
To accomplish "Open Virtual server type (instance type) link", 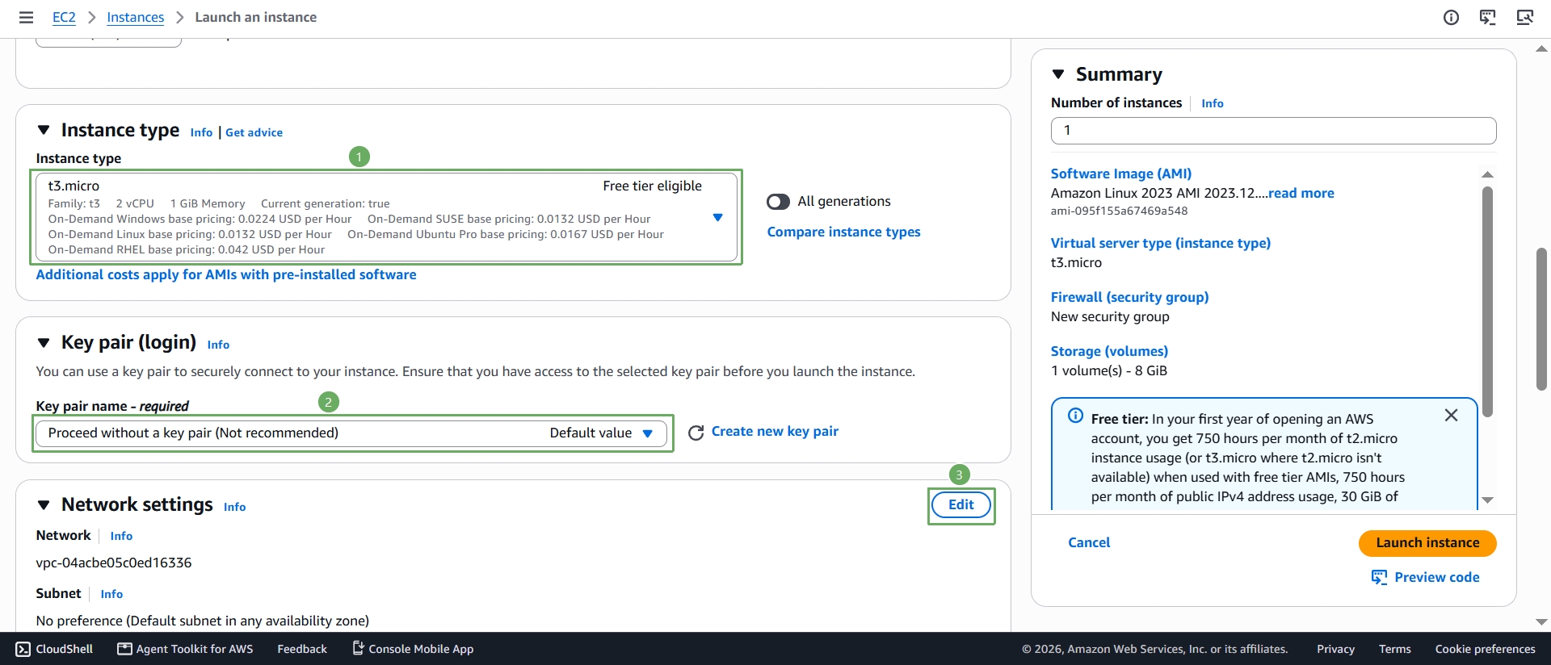I will 1160,243.
